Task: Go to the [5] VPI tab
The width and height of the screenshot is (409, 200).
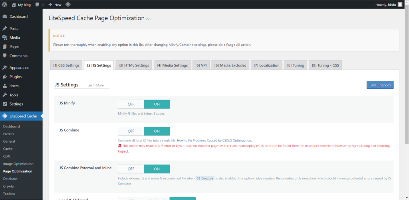Action: click(x=201, y=65)
